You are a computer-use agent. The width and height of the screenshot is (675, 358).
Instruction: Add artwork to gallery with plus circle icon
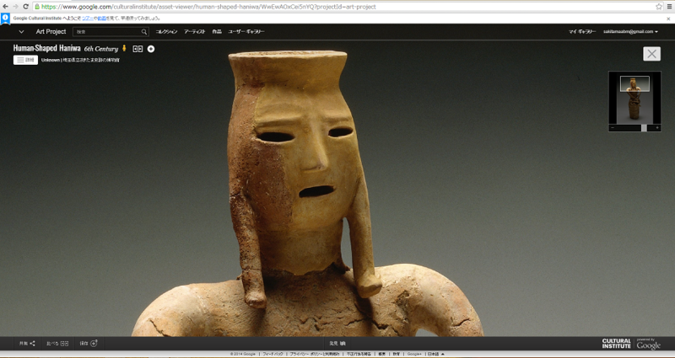coord(151,49)
